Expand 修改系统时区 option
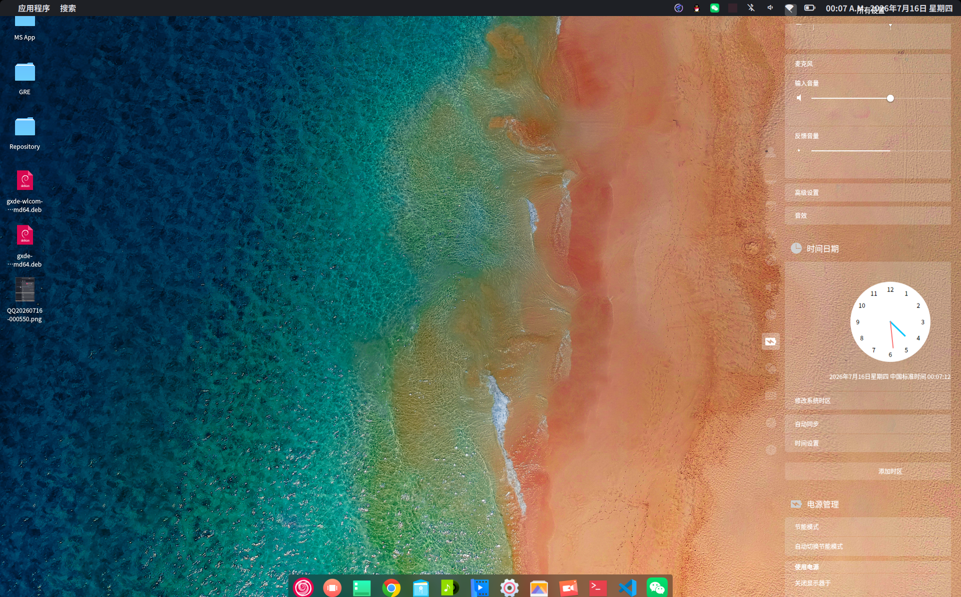 pos(867,401)
